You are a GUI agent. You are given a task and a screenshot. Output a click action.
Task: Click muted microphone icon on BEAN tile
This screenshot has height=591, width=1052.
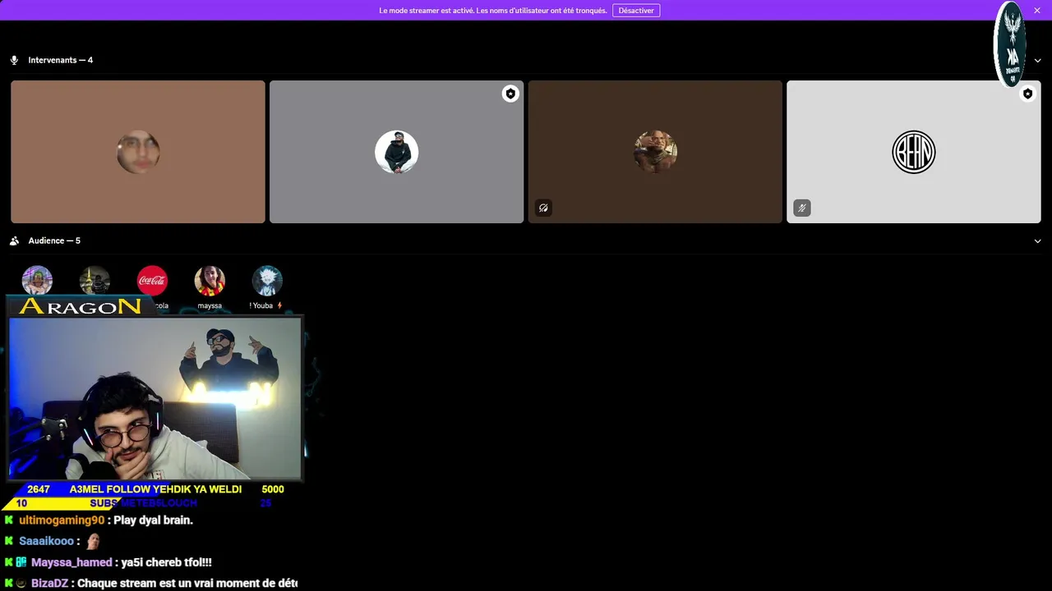[x=802, y=208]
